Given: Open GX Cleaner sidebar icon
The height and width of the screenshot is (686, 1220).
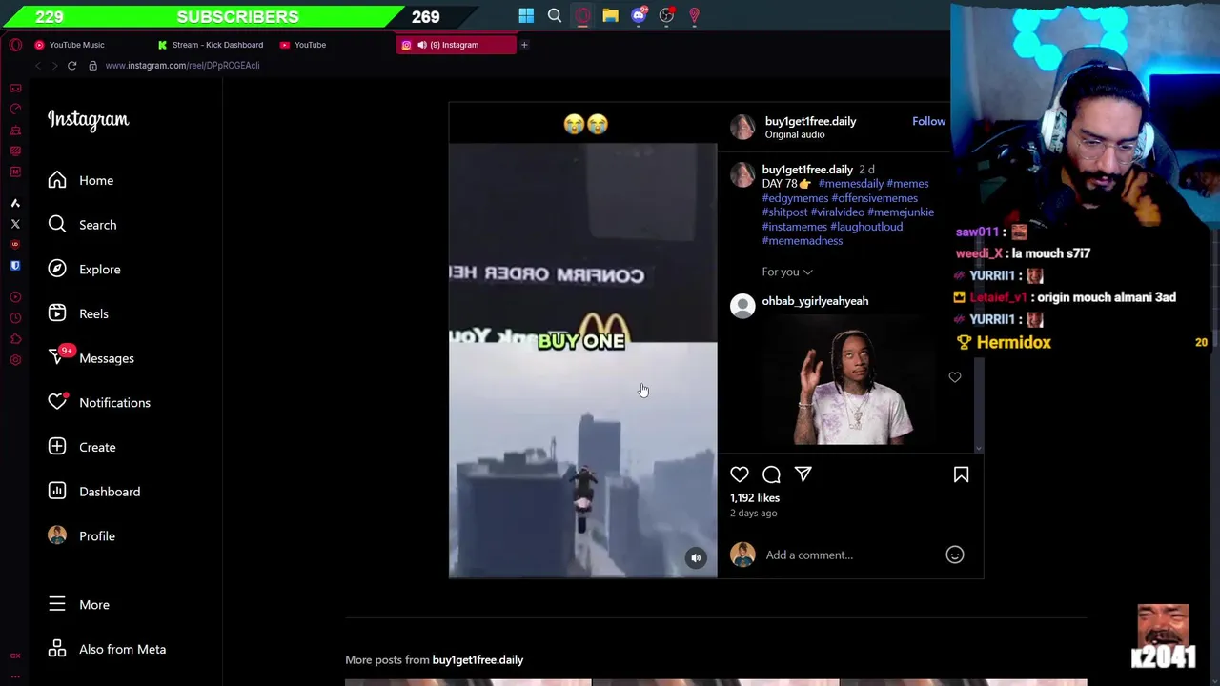Looking at the screenshot, I should 15,130.
